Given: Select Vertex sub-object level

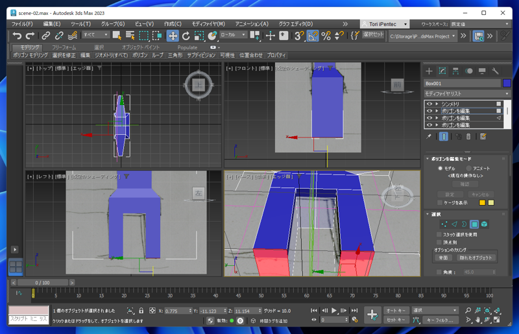Looking at the screenshot, I should (x=444, y=224).
